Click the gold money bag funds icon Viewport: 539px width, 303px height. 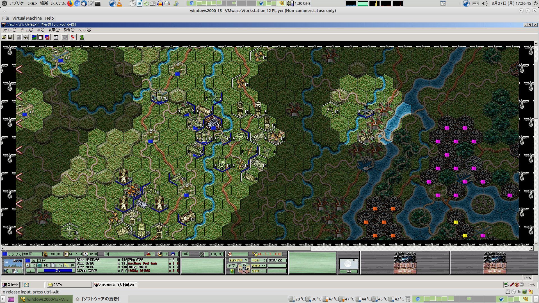click(x=45, y=254)
